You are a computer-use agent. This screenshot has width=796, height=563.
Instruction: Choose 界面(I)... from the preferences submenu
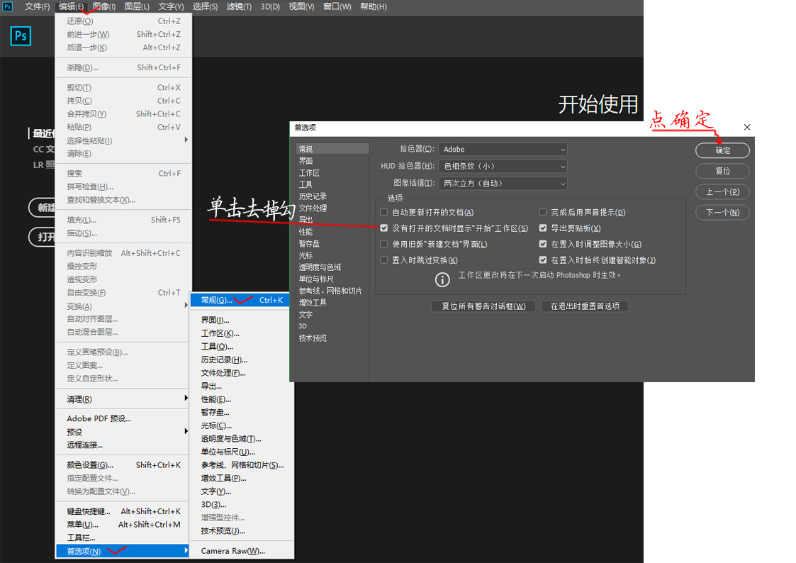[242, 320]
